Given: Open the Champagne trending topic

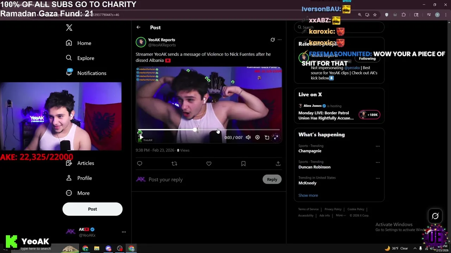Looking at the screenshot, I should [x=310, y=151].
